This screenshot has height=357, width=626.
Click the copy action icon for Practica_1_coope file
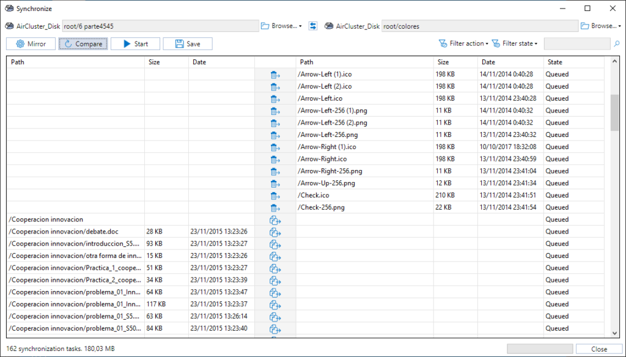pos(275,268)
